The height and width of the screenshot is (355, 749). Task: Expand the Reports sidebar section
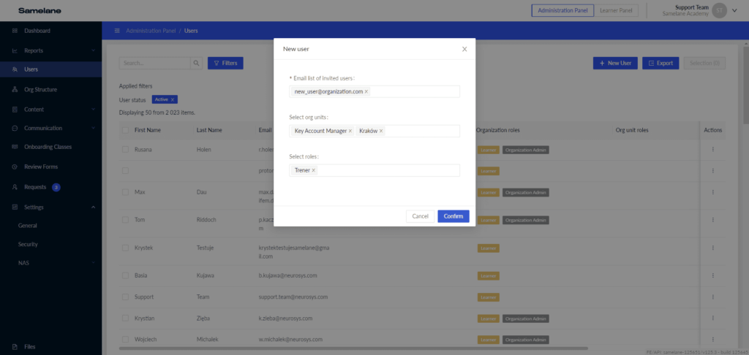click(x=94, y=50)
